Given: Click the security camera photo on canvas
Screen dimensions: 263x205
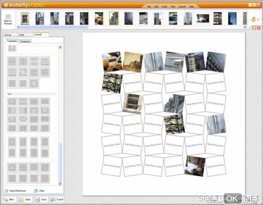Looking at the screenshot, I should pyautogui.click(x=174, y=62).
